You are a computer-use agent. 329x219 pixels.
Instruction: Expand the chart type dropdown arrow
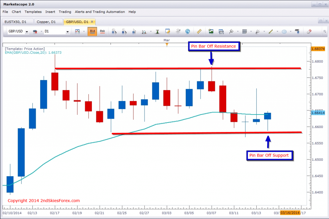(x=84, y=32)
